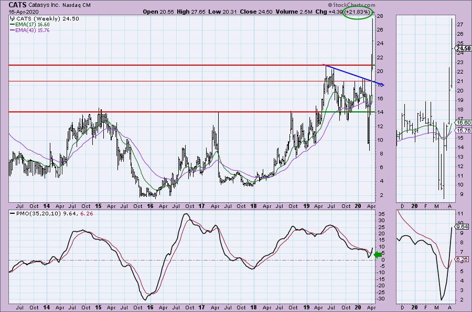Screen dimensions: 472x312
Task: Click the purple EMA(43) line swatch
Action: pyautogui.click(x=13, y=30)
